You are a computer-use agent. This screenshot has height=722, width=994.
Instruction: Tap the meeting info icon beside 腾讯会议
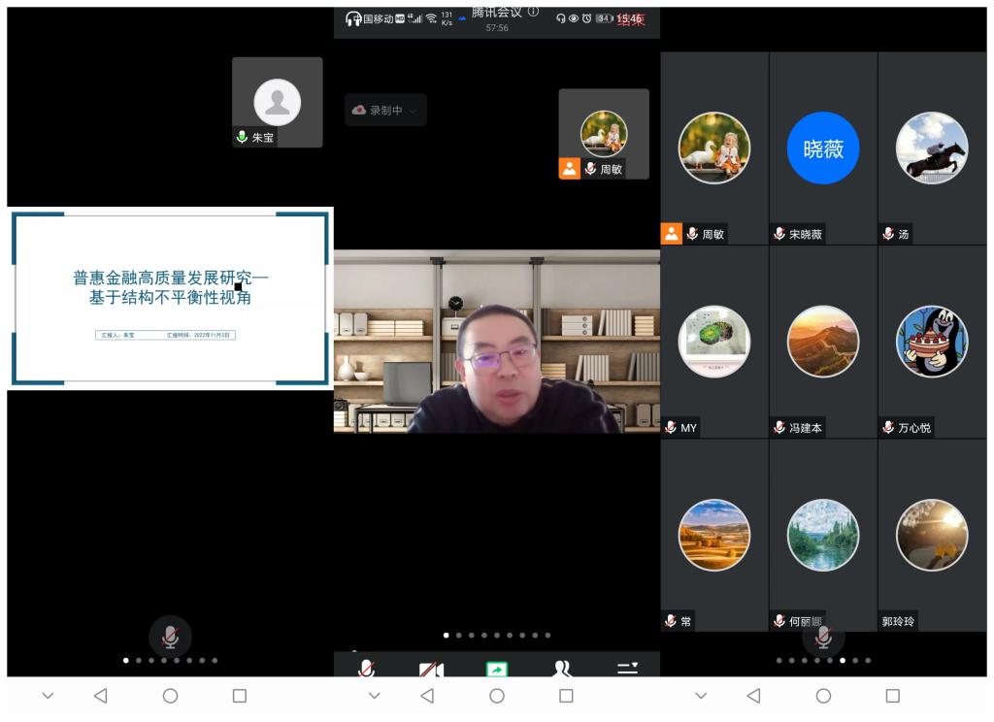(x=533, y=12)
